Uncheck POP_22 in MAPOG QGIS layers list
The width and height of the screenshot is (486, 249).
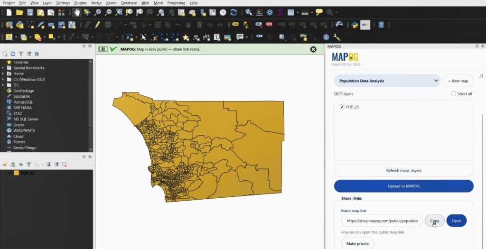342,107
